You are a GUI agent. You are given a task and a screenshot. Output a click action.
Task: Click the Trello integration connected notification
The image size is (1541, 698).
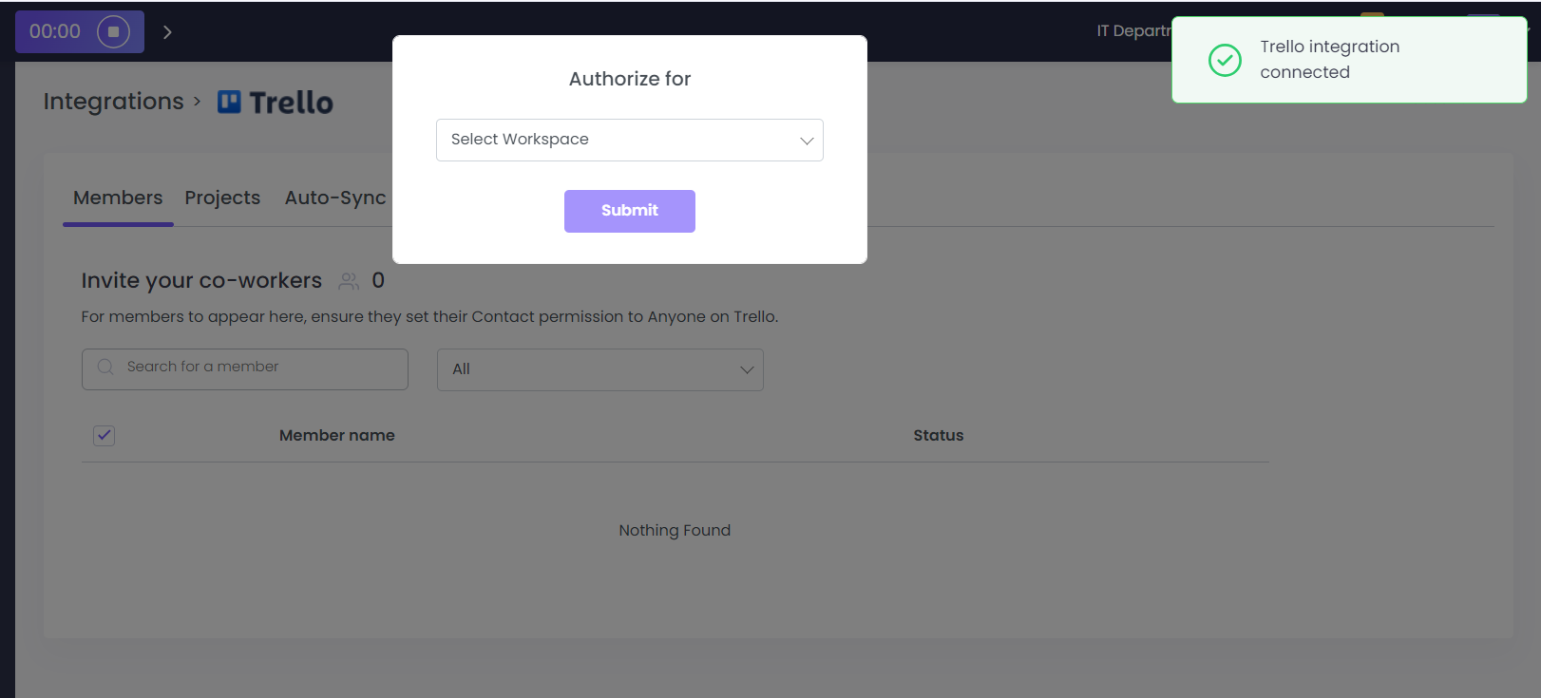point(1349,60)
